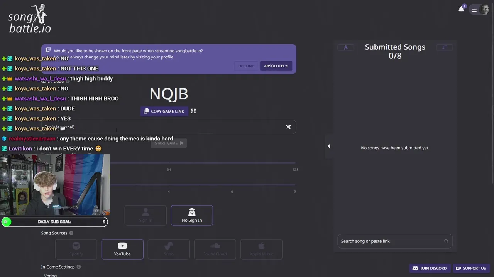Collapse the Submitted Songs side panel
The image size is (494, 277).
(329, 146)
